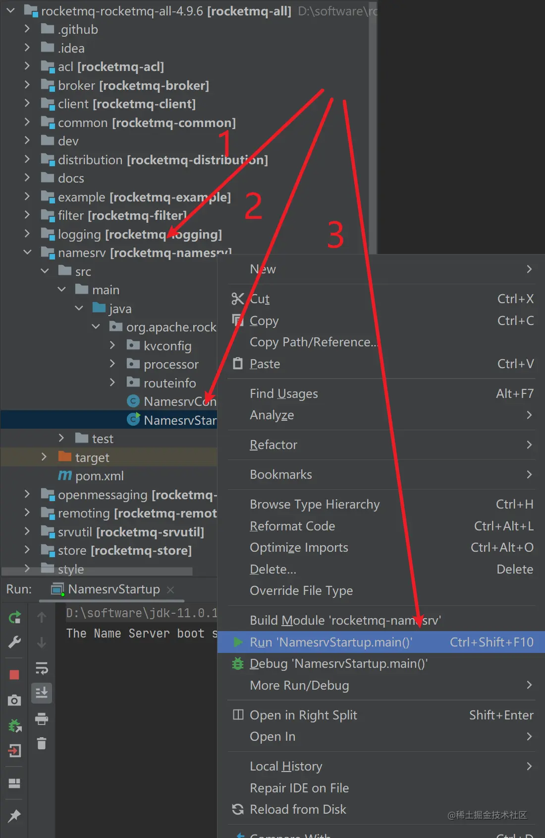Select Optimize Imports menu item

pos(381,547)
